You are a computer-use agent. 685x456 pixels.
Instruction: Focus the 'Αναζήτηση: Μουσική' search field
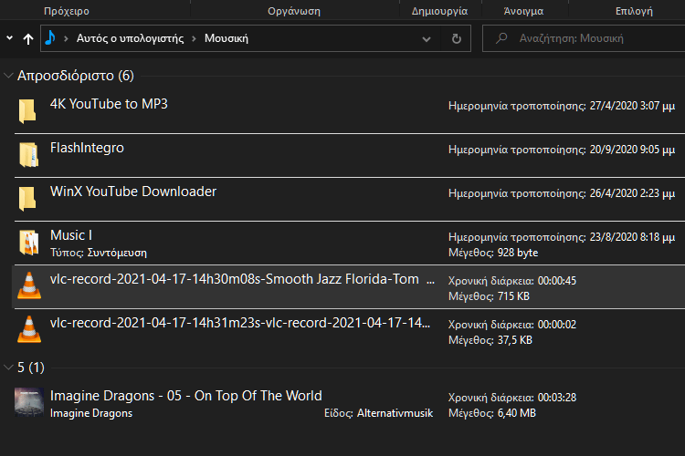coord(585,38)
